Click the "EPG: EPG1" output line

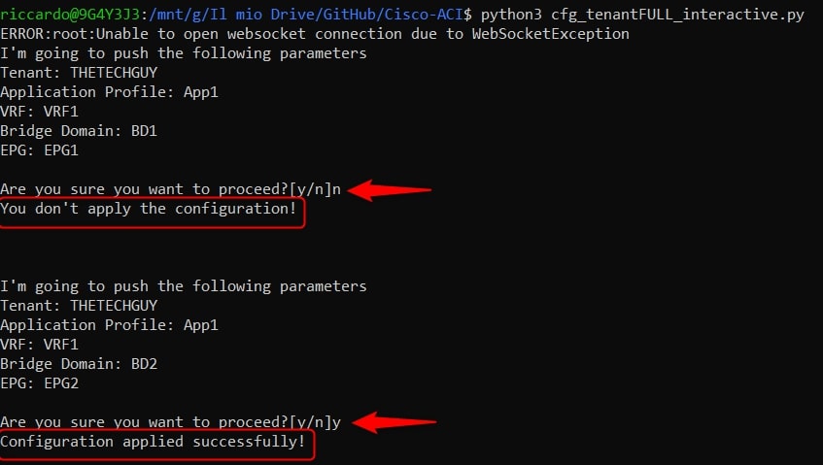(39, 150)
